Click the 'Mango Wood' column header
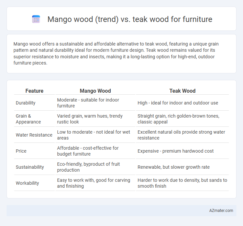This screenshot has height=226, width=243. coord(95,91)
